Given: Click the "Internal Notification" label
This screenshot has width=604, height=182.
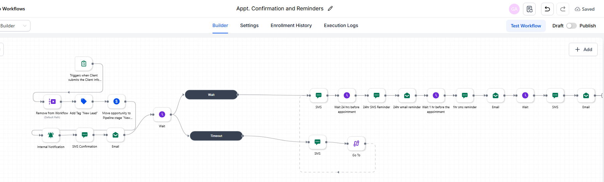Looking at the screenshot, I should pos(51,147).
